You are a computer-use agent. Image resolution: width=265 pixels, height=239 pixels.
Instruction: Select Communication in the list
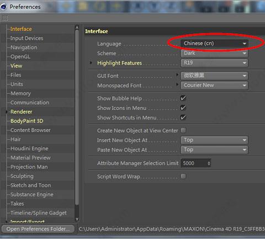[x=30, y=102]
